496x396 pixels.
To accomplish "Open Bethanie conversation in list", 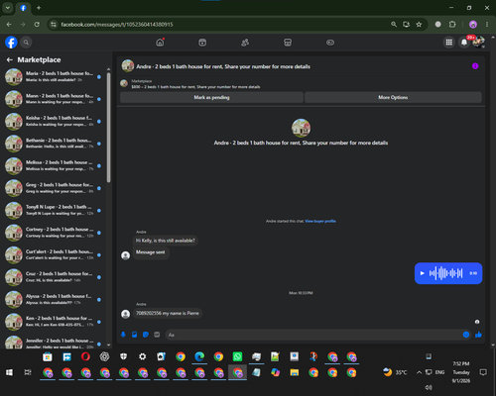I will point(54,144).
